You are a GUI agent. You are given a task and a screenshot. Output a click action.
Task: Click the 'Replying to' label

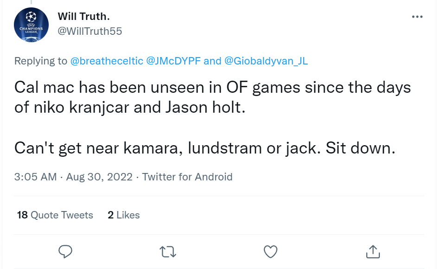(x=41, y=61)
